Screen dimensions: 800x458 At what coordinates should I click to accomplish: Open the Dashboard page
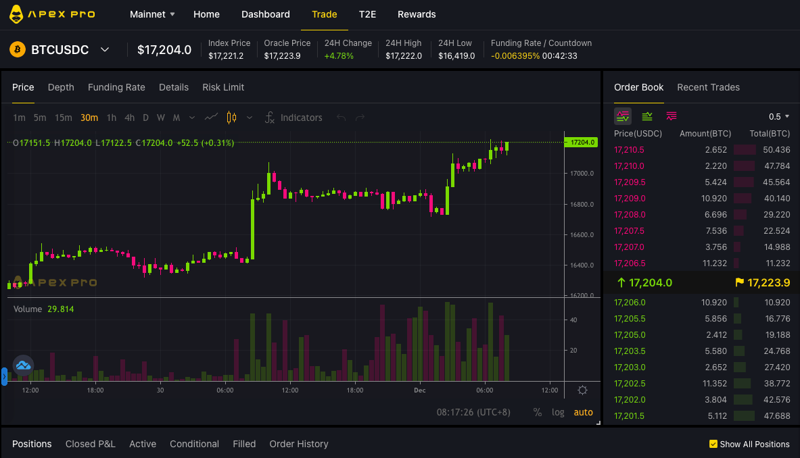(x=266, y=14)
